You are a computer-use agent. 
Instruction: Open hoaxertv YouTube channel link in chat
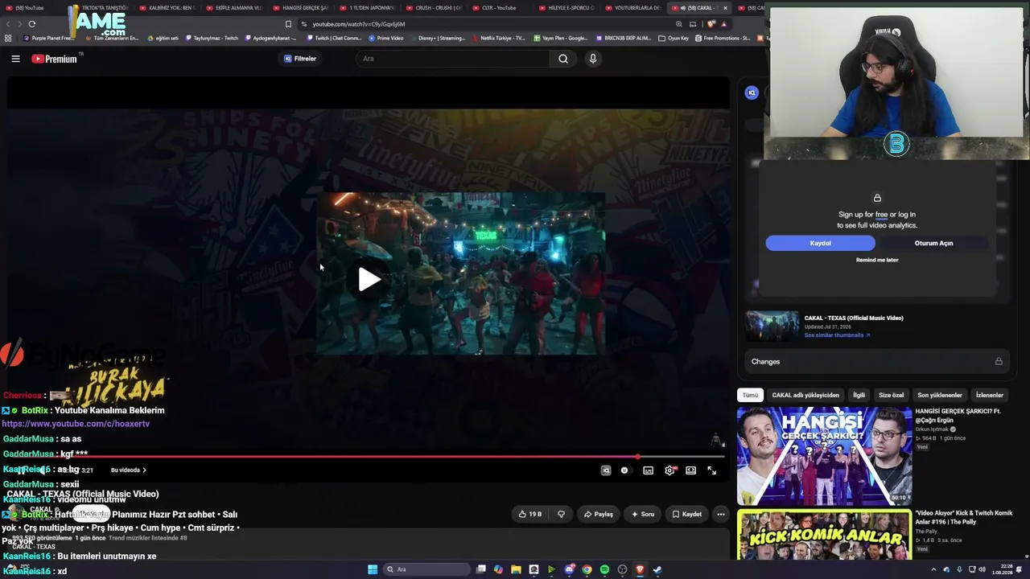pyautogui.click(x=76, y=424)
